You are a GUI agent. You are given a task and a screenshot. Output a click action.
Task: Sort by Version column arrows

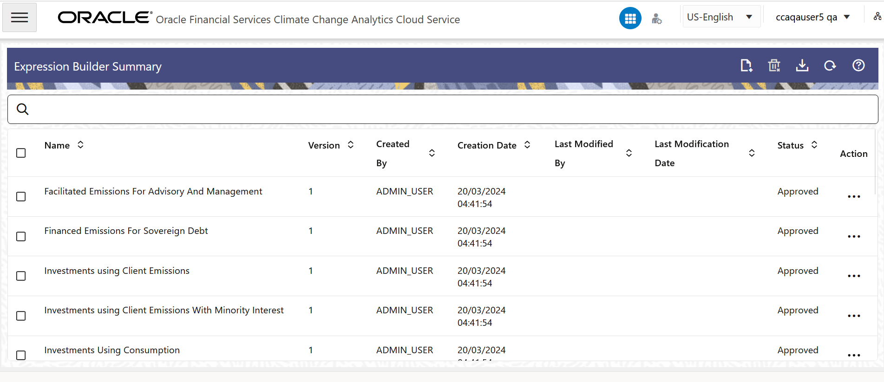coord(351,145)
